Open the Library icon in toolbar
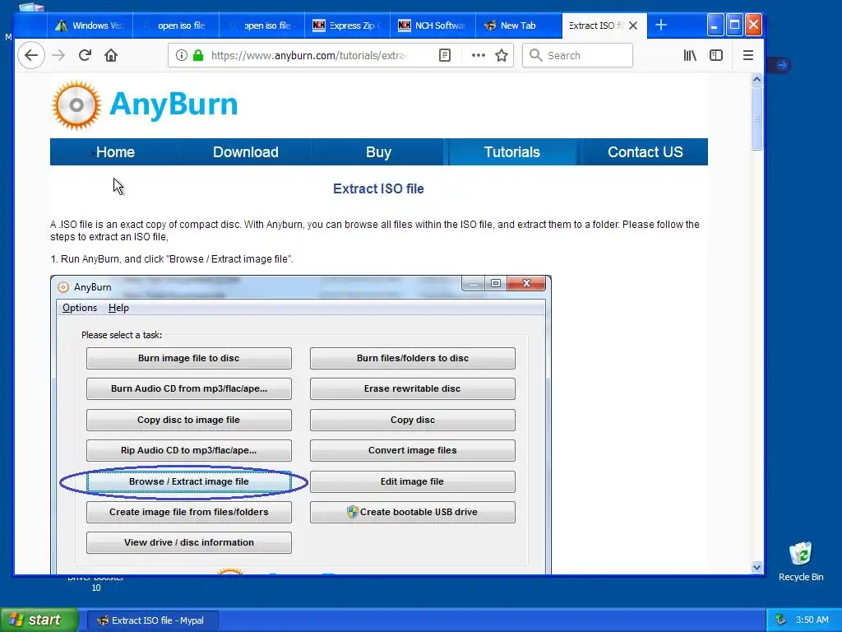 point(690,55)
